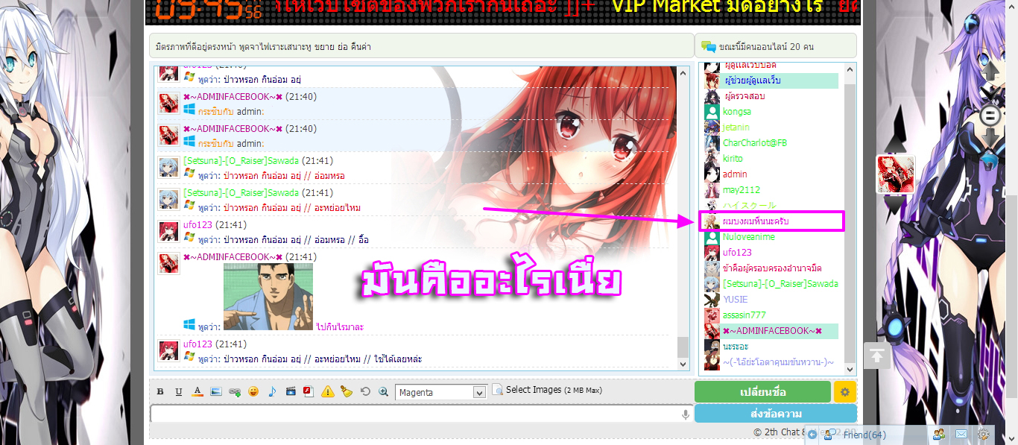Click ไปกินไรมาละ message text in chat
The width and height of the screenshot is (1018, 445).
(340, 327)
